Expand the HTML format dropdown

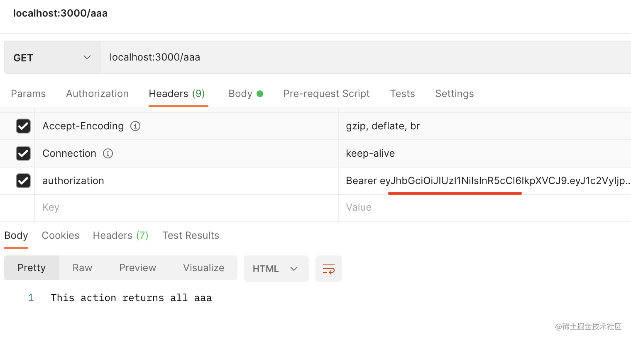(276, 269)
